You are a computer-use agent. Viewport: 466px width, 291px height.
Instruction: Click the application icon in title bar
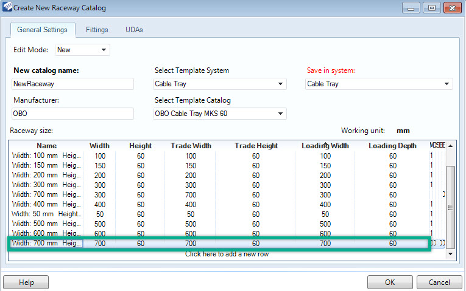point(7,7)
